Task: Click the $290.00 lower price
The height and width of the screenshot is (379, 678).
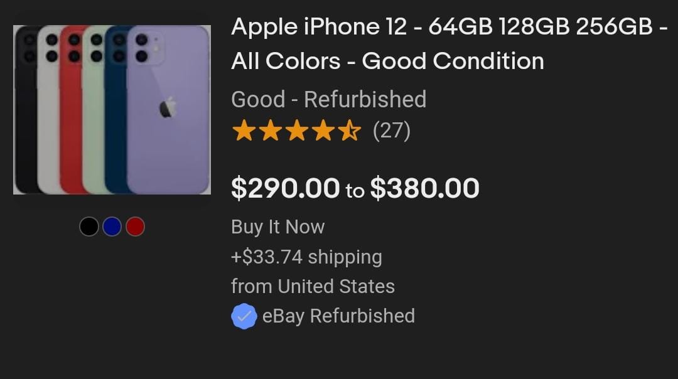Action: pos(285,188)
